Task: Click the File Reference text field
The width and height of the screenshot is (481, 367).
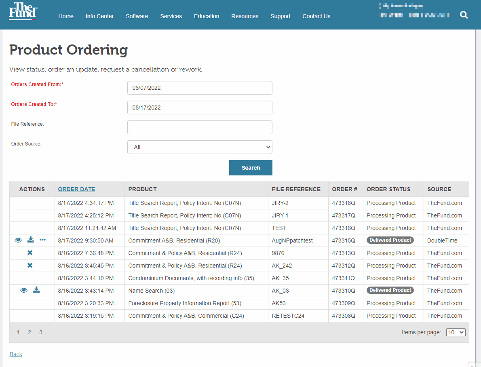Action: point(200,127)
